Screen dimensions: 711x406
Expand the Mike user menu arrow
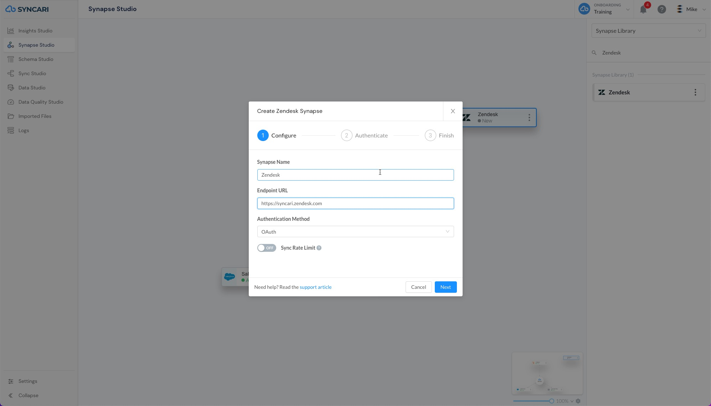point(704,10)
